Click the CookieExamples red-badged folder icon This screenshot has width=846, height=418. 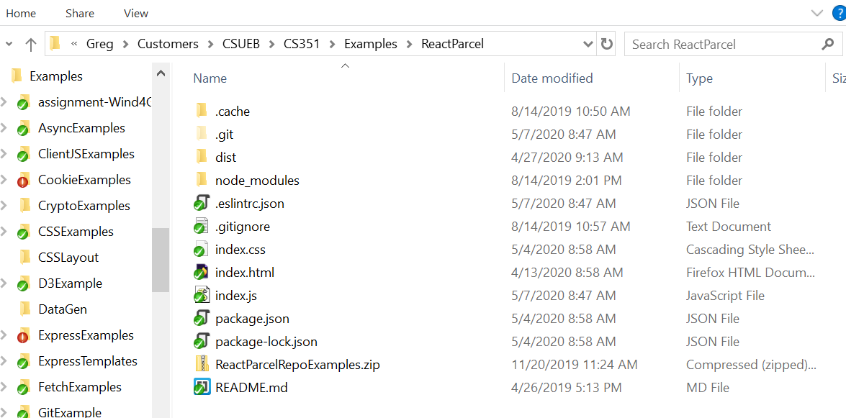pyautogui.click(x=24, y=179)
